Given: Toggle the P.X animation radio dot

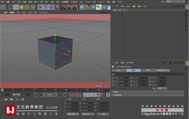Looking at the screenshot, I should coord(113,78).
